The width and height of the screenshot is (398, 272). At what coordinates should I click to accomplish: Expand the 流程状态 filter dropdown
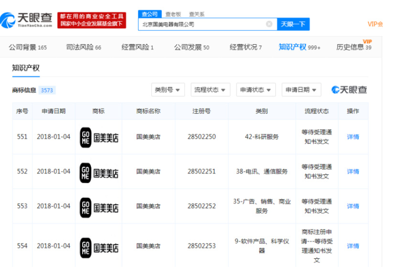(x=210, y=90)
